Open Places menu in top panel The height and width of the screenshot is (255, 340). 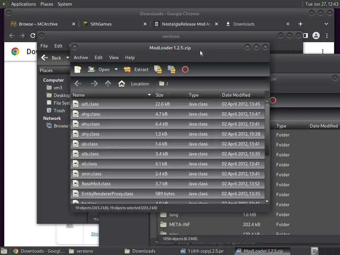coord(46,4)
